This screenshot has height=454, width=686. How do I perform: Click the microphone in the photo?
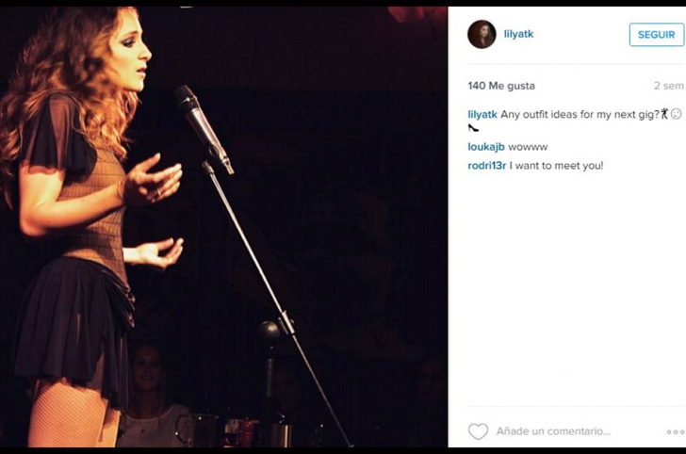coord(203,128)
